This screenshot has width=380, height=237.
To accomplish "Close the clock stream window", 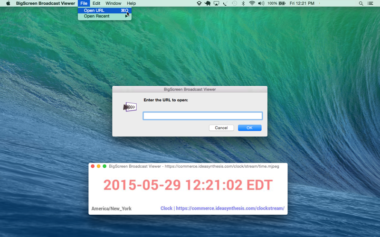I will tap(93, 166).
